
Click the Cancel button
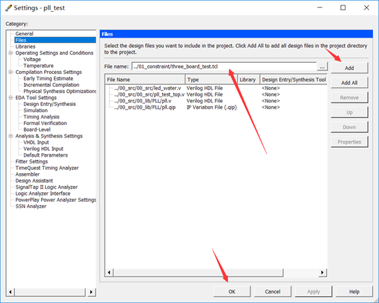pos(272,291)
